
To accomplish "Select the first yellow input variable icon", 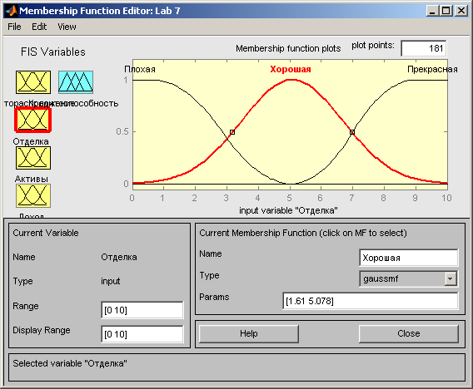I will (x=33, y=82).
